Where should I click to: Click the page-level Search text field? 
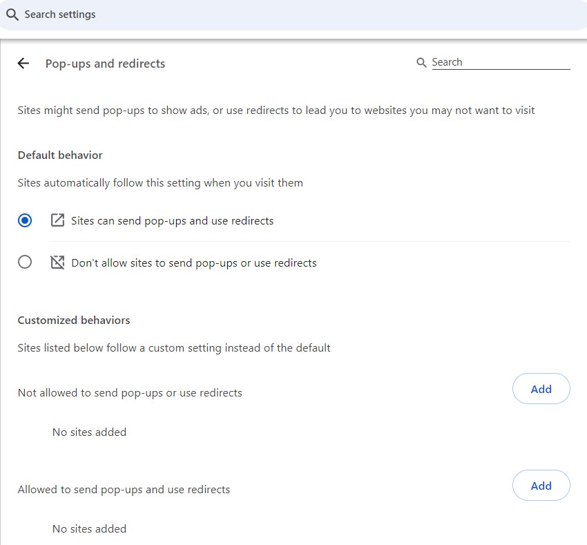[501, 62]
